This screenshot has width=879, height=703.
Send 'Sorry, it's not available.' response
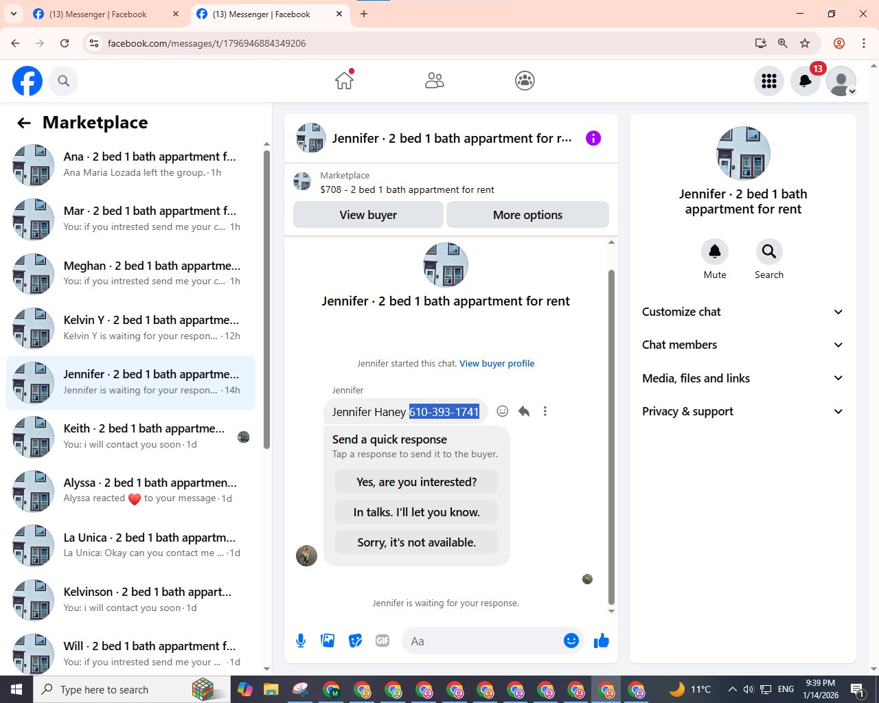point(416,542)
